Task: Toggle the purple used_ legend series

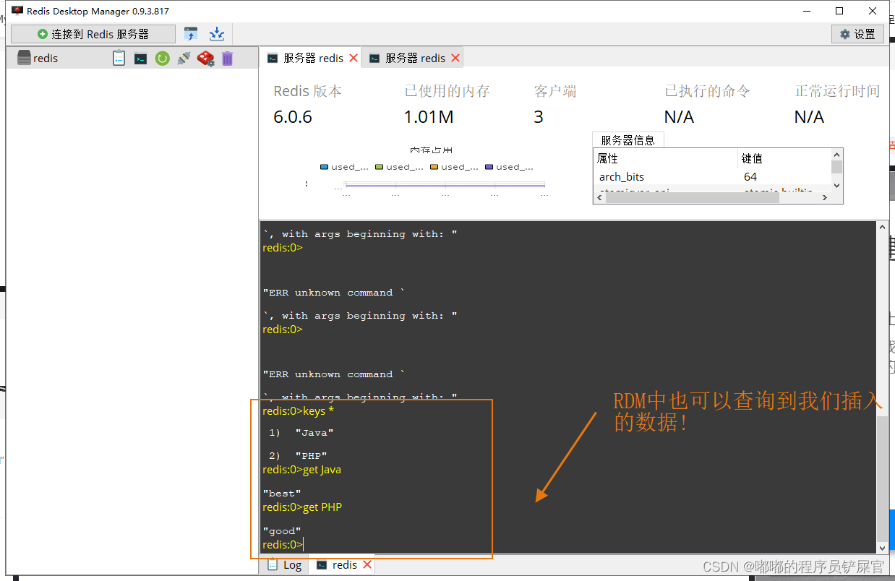Action: pyautogui.click(x=509, y=167)
